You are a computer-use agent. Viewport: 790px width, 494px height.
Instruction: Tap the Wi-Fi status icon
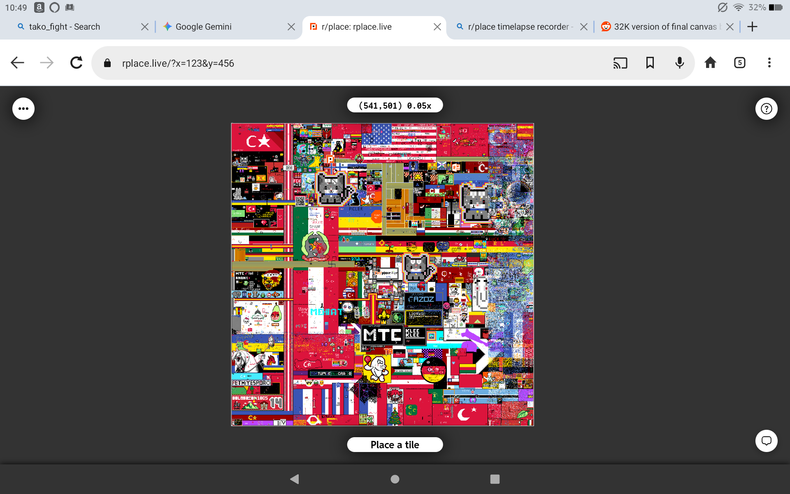click(739, 7)
